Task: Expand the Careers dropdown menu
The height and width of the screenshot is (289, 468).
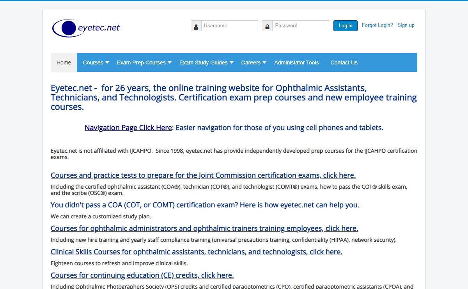Action: pyautogui.click(x=253, y=62)
